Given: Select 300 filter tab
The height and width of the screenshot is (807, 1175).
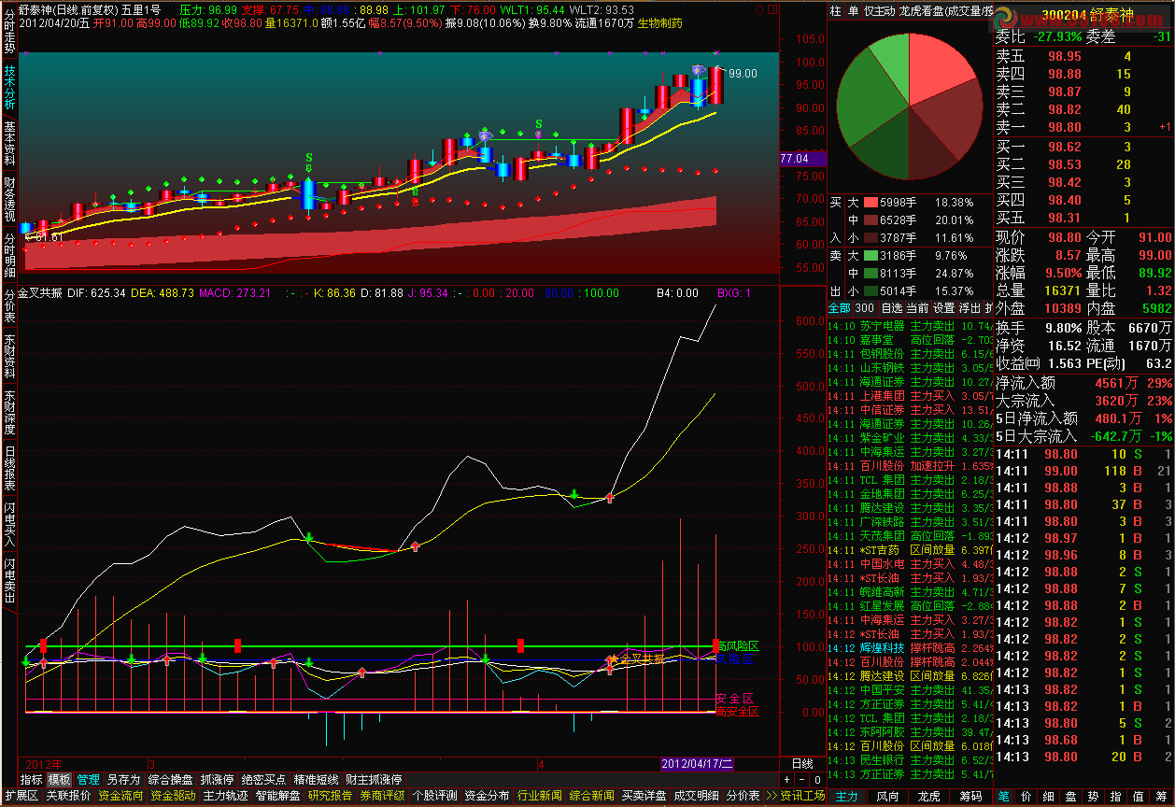Looking at the screenshot, I should [865, 307].
